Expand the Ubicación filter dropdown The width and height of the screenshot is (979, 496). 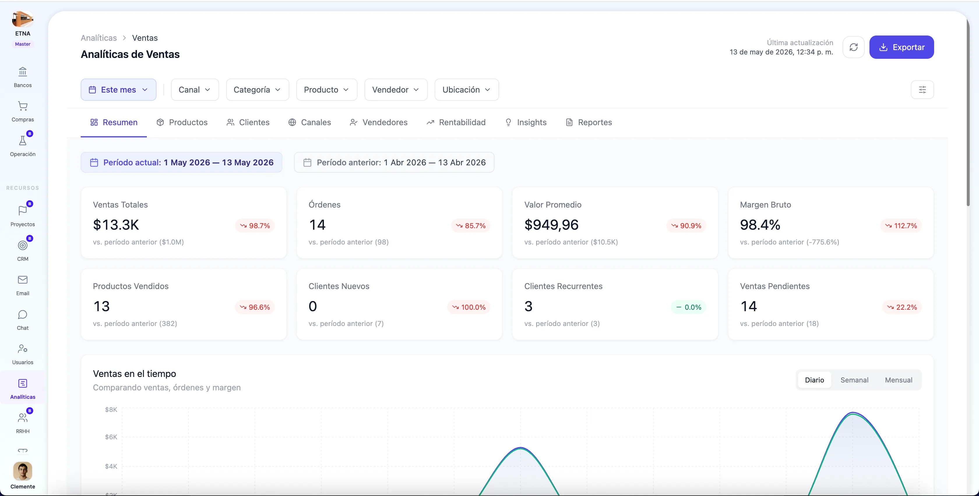point(467,90)
